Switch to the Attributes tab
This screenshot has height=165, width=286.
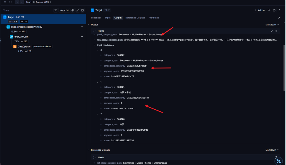click(x=154, y=18)
